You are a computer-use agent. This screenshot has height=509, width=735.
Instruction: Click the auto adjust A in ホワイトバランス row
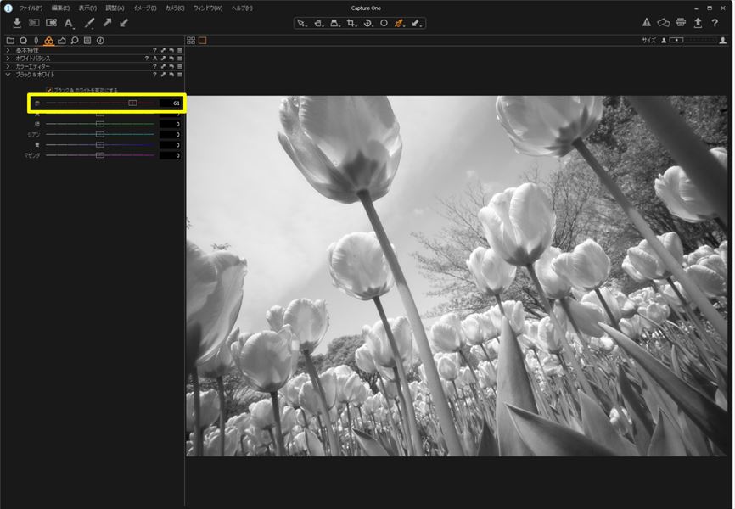[x=155, y=59]
